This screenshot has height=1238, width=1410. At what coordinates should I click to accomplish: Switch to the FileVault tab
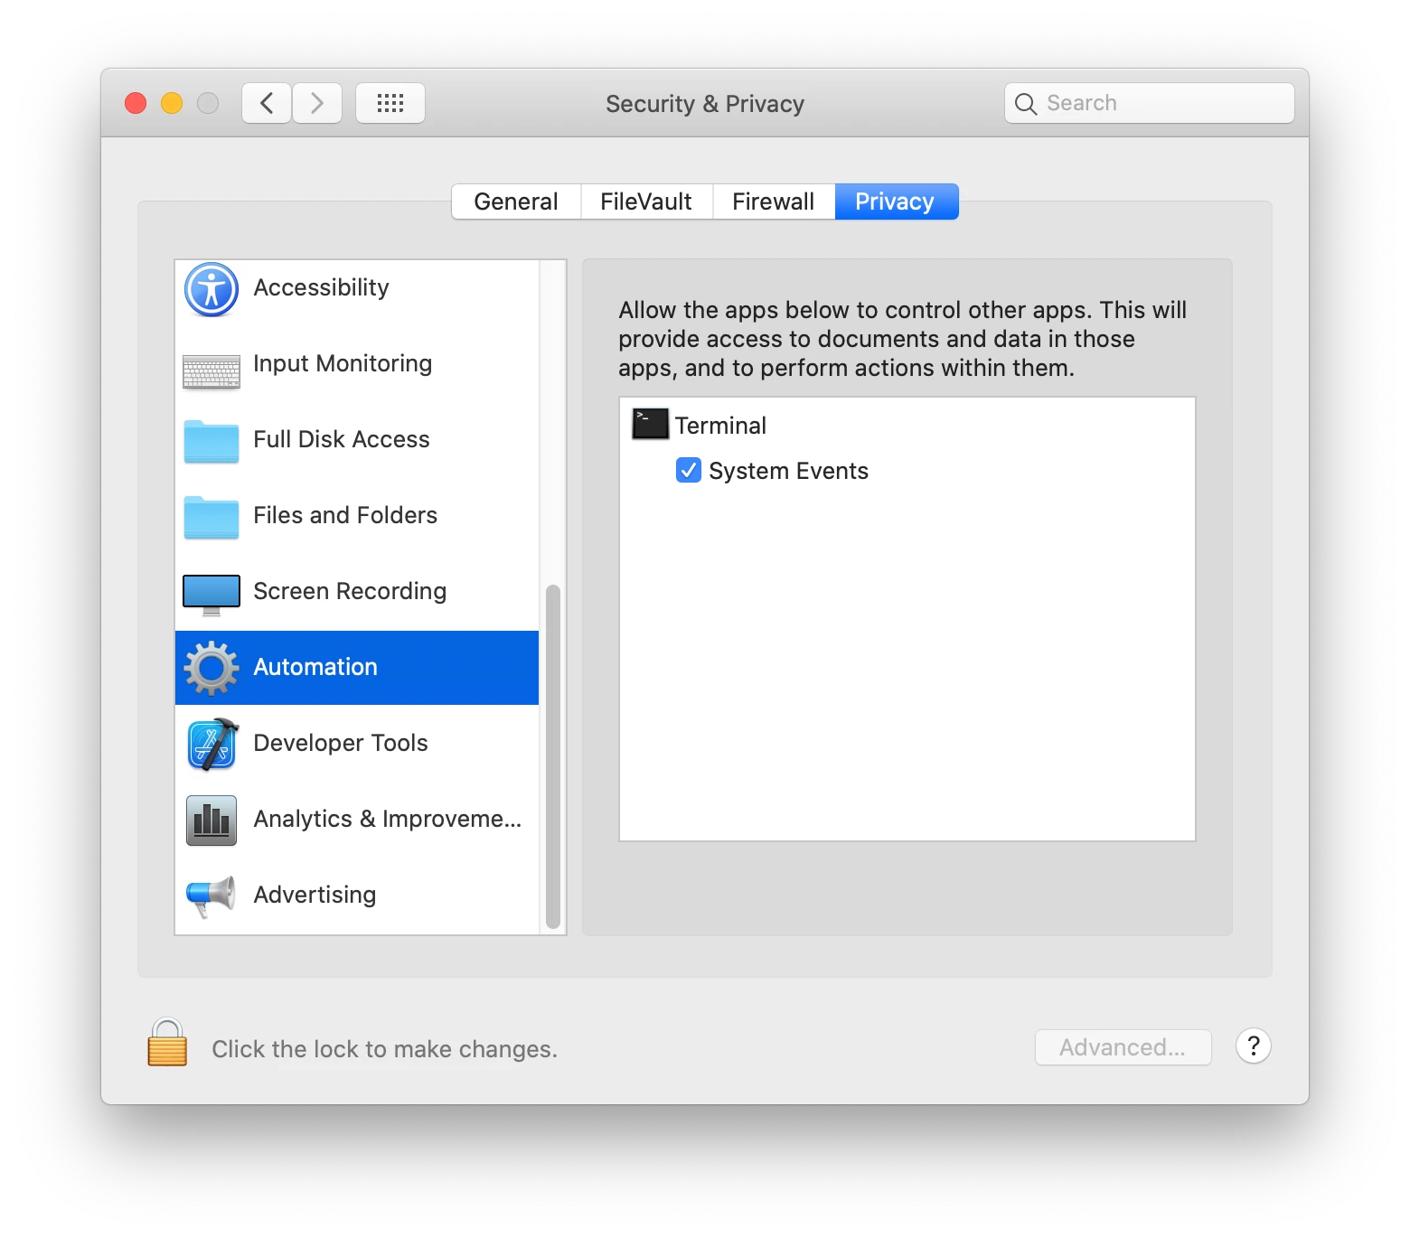646,202
